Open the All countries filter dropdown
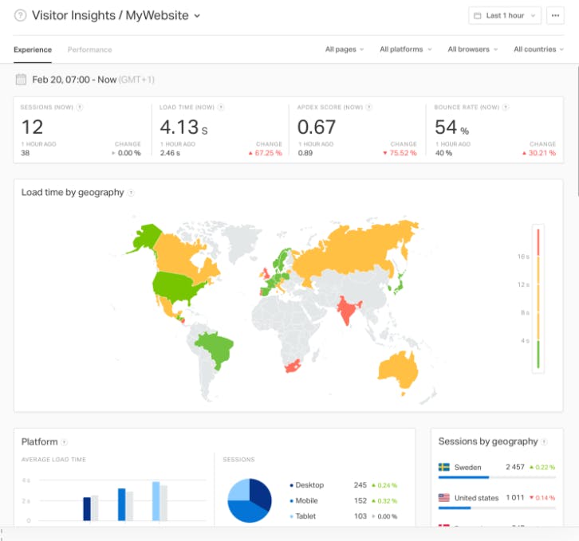The image size is (579, 541). click(538, 49)
